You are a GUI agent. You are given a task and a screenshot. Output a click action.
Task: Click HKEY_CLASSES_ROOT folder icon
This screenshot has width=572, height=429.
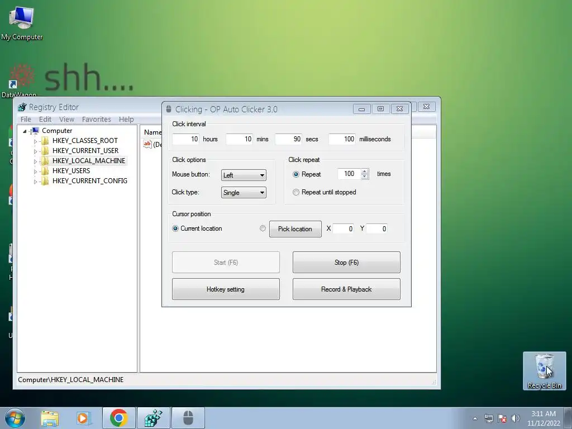point(45,140)
